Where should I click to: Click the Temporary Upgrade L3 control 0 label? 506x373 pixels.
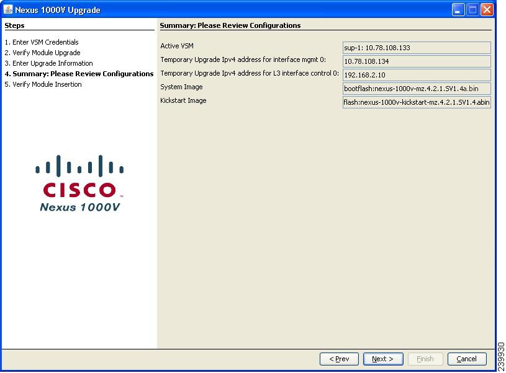[x=250, y=73]
